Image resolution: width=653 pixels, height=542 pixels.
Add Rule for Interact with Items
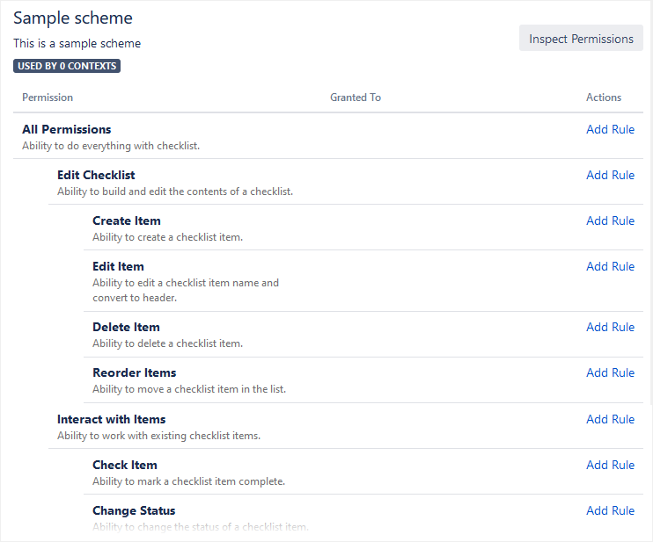pos(610,419)
